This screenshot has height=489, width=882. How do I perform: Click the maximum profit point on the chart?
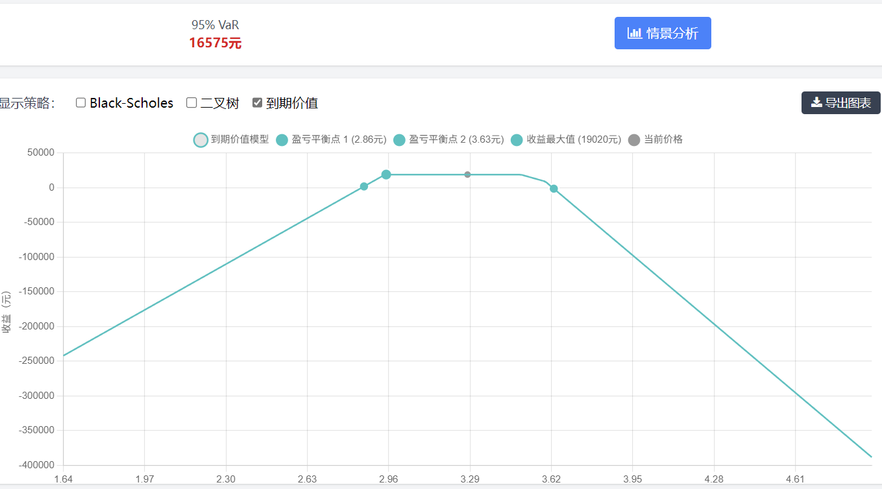pyautogui.click(x=386, y=174)
